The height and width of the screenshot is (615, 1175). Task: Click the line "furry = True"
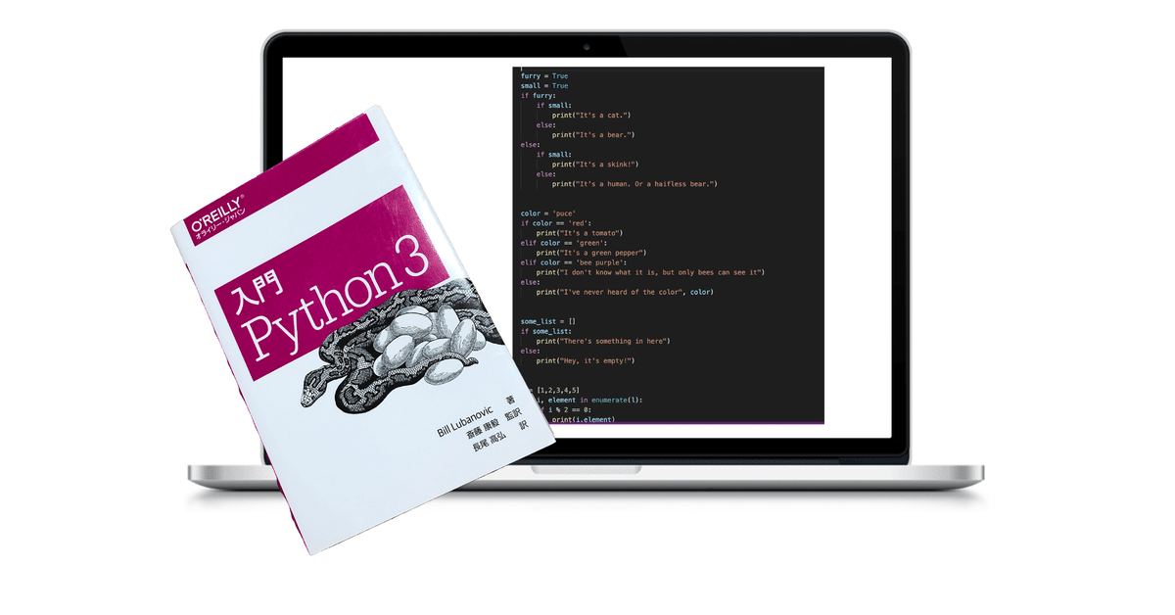coord(544,75)
